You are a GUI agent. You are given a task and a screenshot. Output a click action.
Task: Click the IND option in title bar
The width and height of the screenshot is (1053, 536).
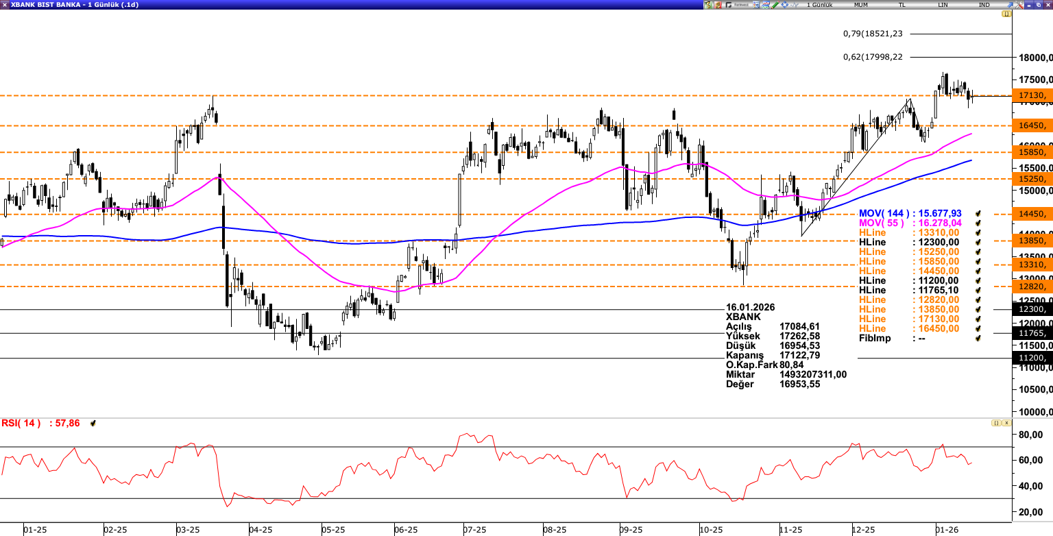[984, 4]
